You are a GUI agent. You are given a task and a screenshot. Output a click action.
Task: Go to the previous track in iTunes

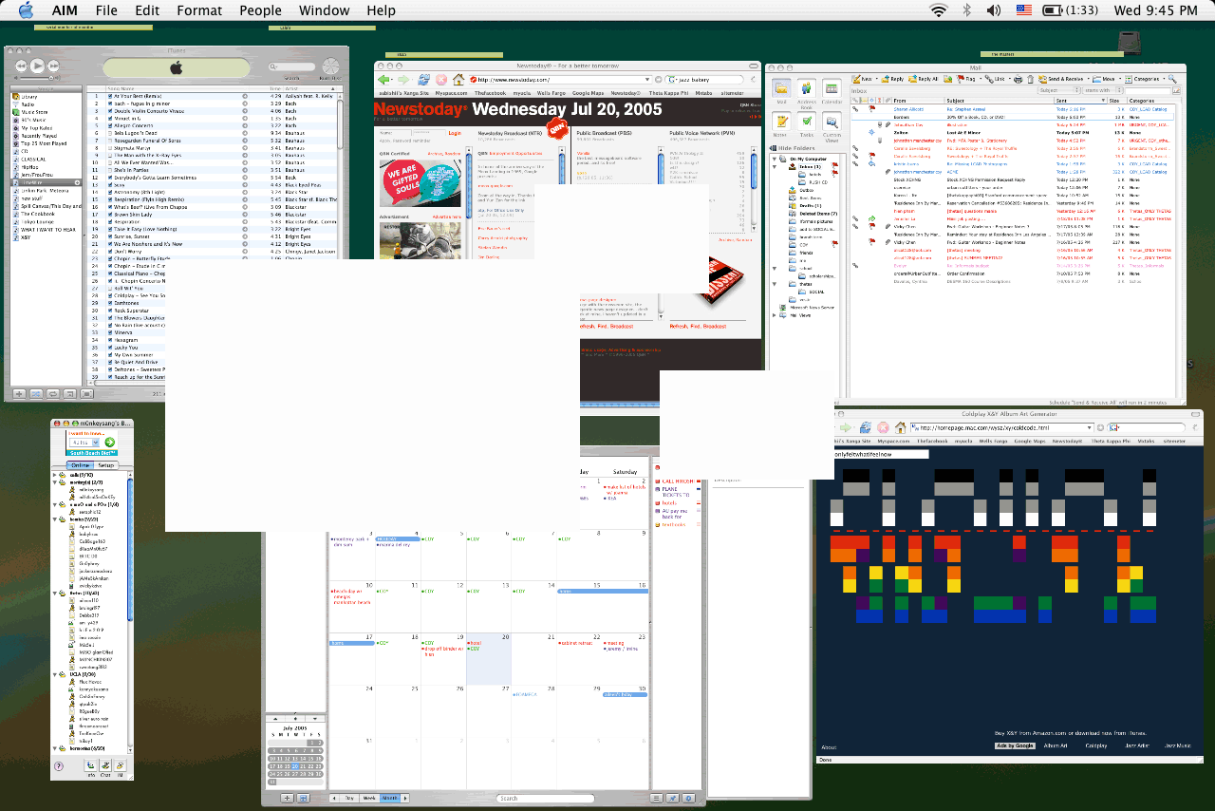pyautogui.click(x=21, y=66)
